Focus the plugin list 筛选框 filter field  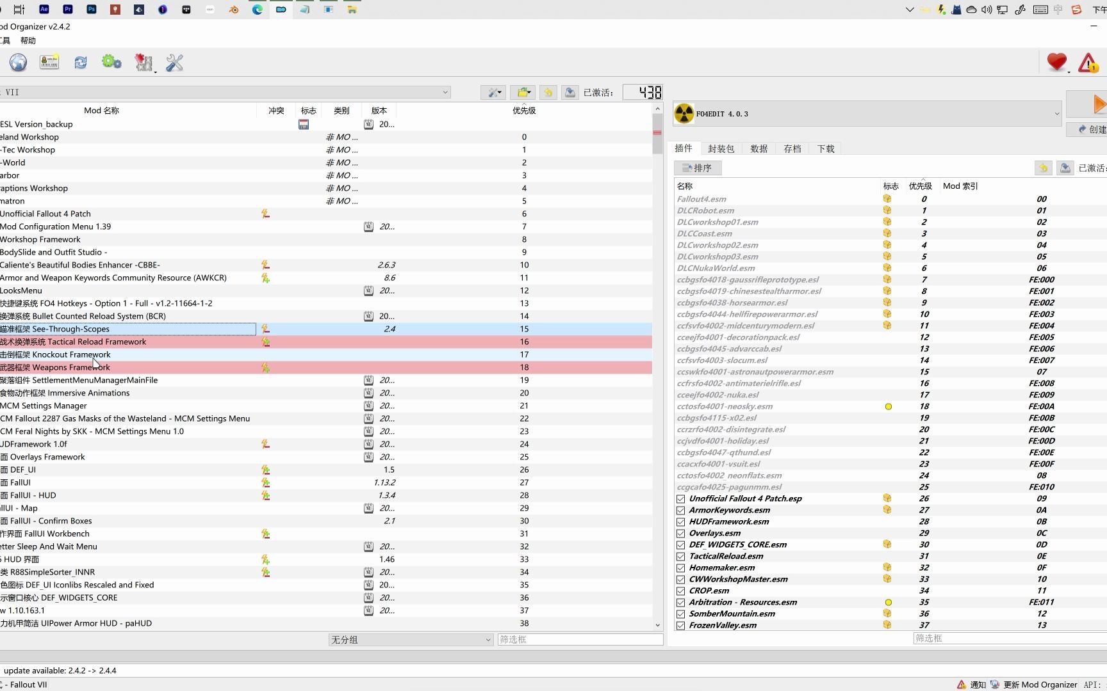(1010, 638)
